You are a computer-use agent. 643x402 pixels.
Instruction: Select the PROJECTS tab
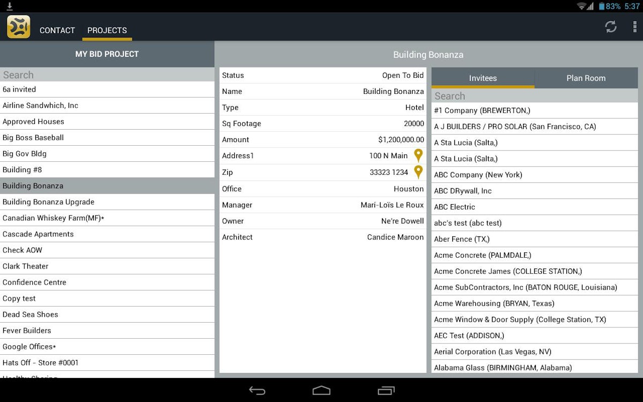coord(107,31)
